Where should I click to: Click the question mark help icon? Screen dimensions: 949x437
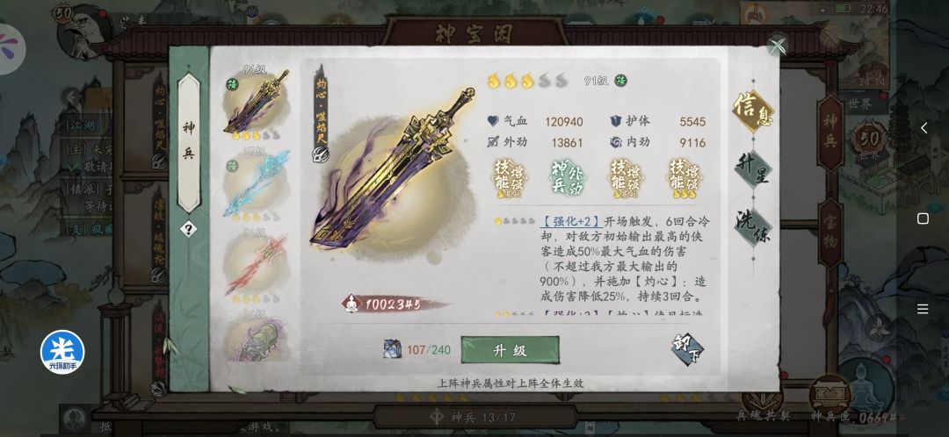(x=188, y=229)
